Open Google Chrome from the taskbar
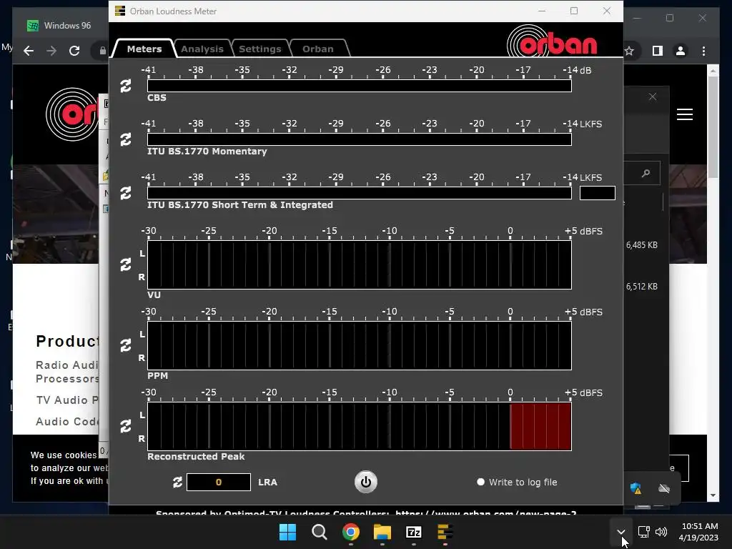 [x=350, y=532]
